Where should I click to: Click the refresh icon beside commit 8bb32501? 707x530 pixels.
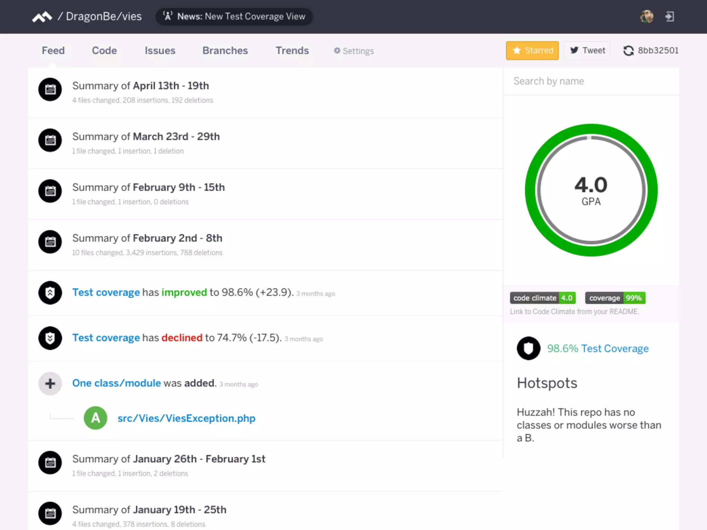(628, 51)
